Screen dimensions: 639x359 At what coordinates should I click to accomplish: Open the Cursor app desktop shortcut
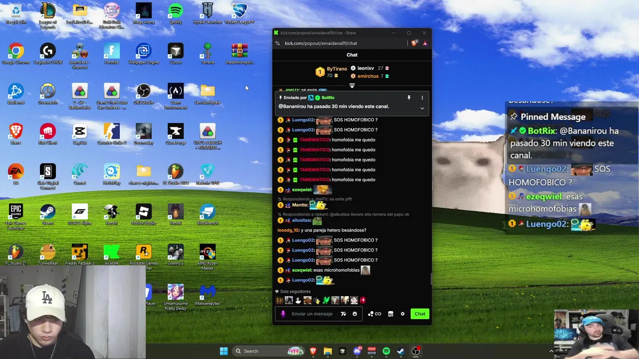176,54
